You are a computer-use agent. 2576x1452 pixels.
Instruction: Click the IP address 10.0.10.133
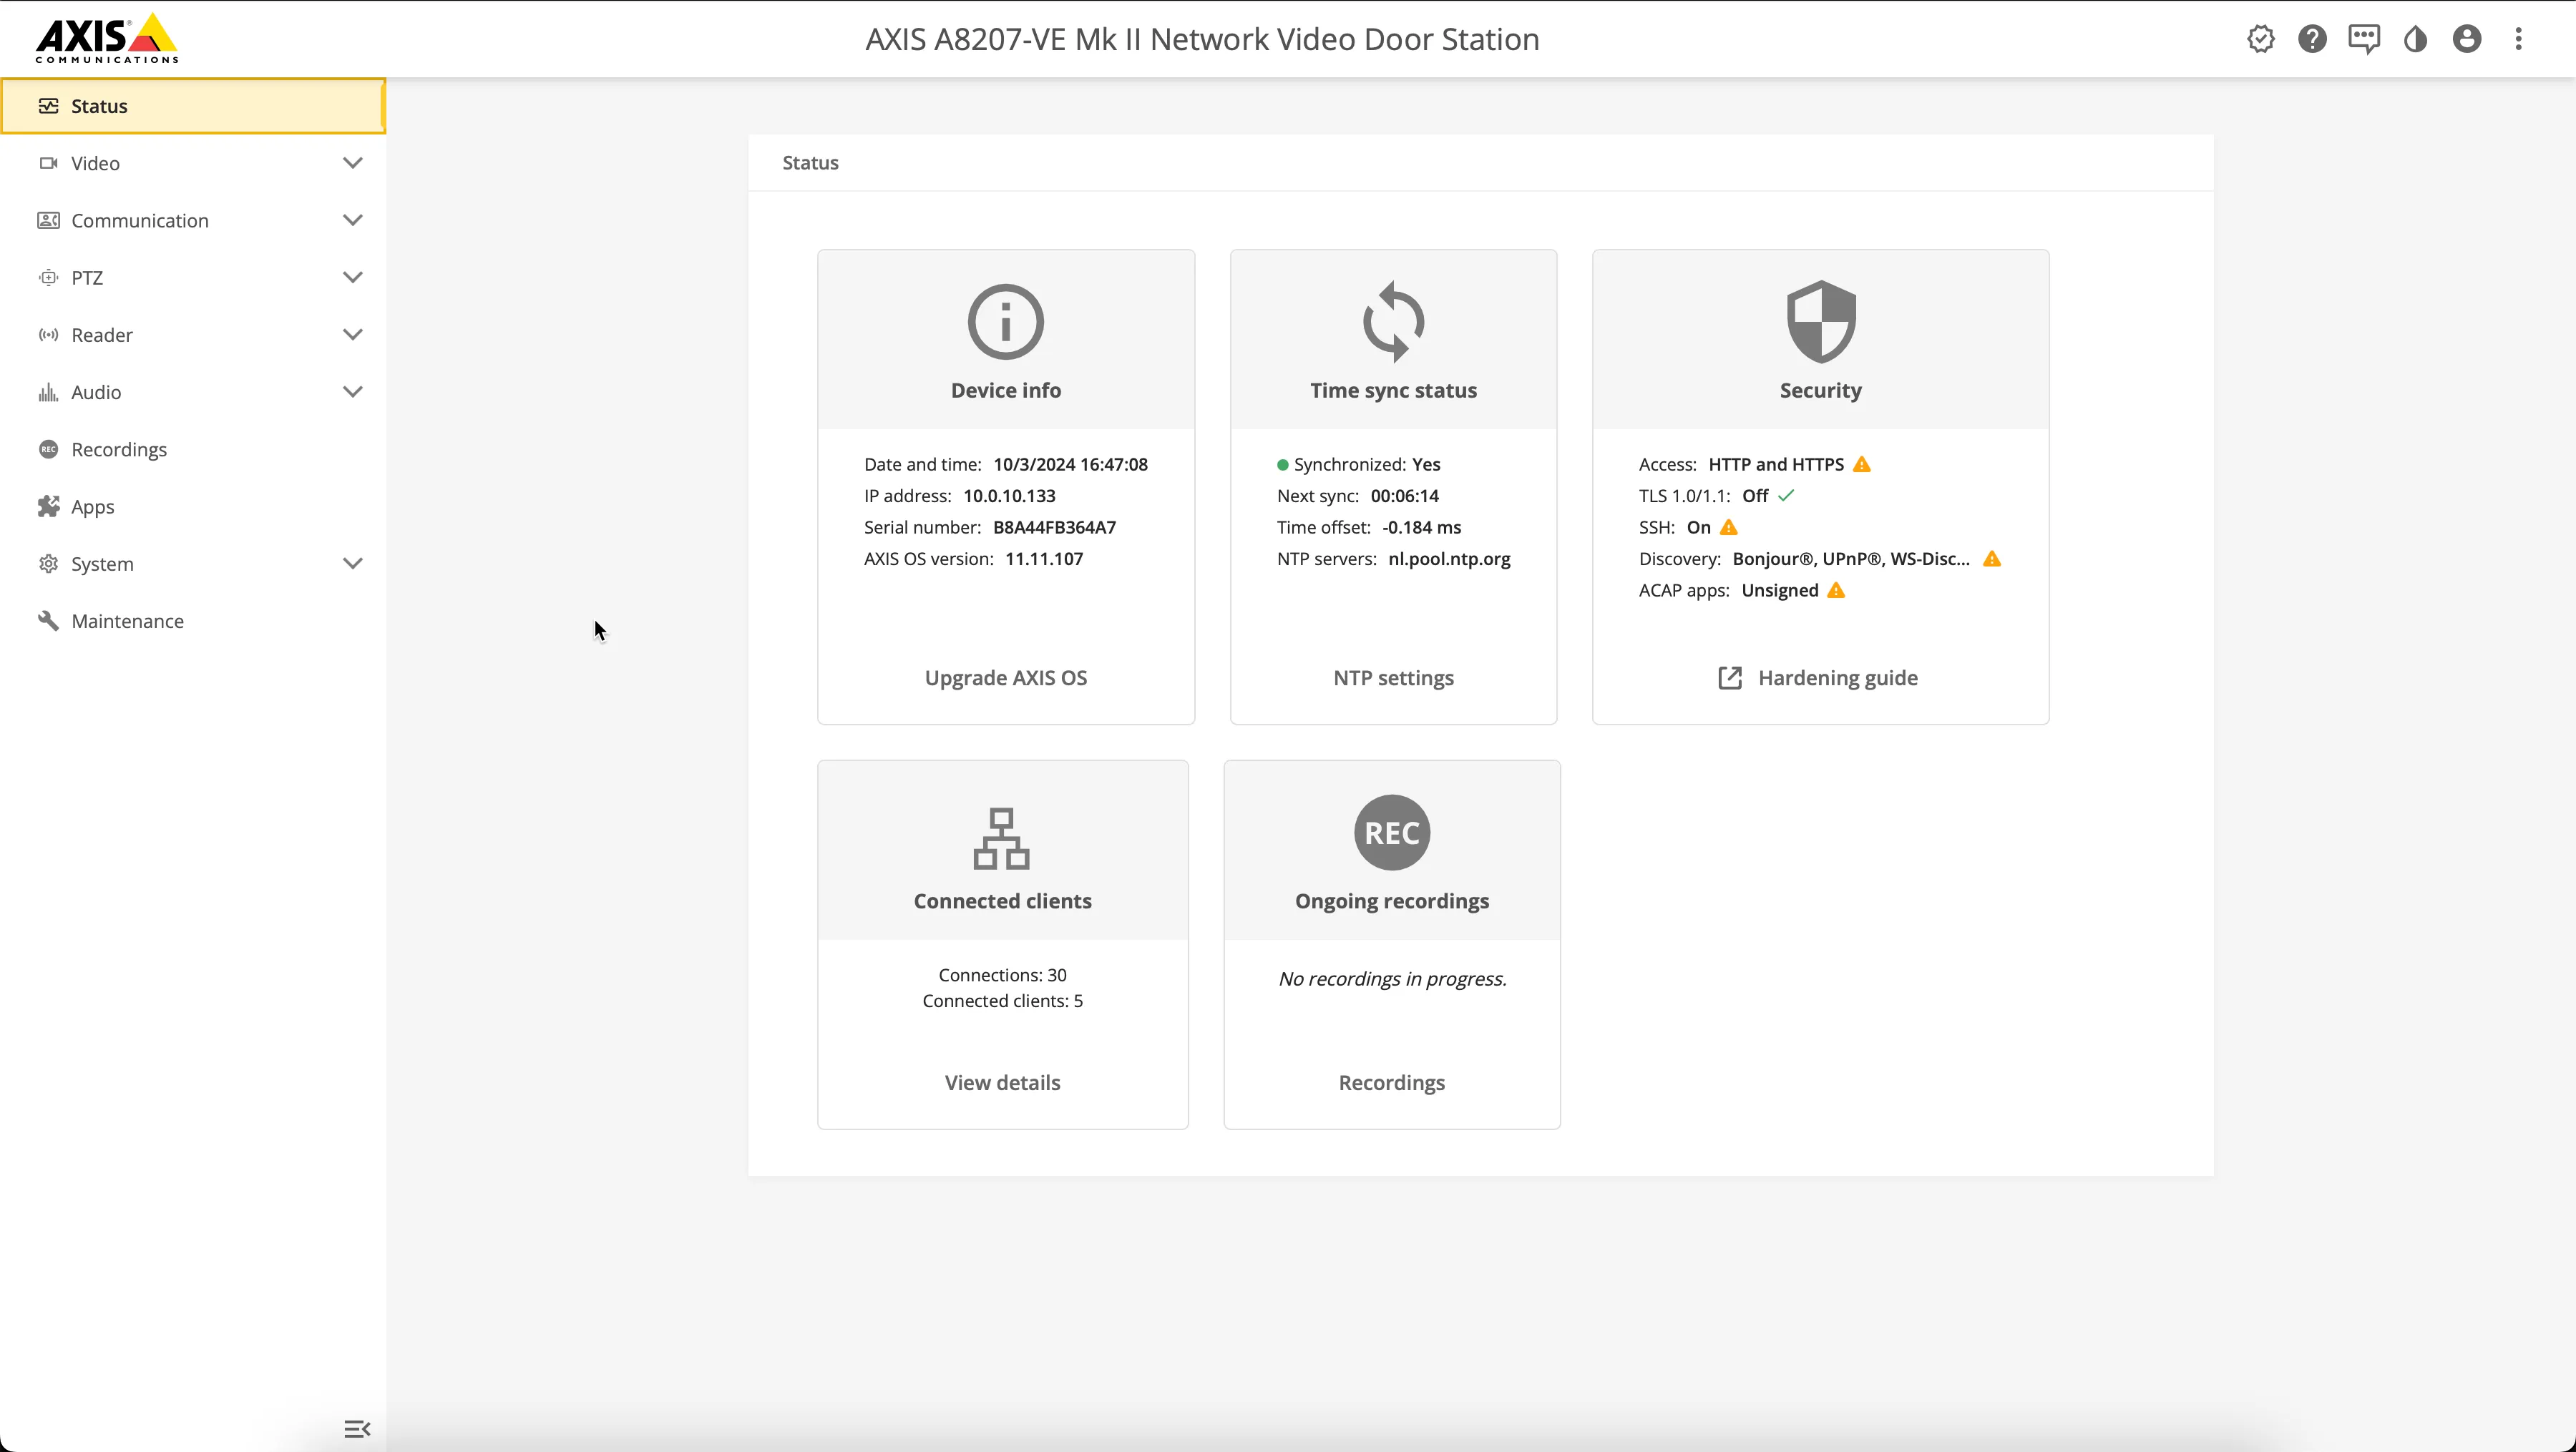click(x=1009, y=496)
